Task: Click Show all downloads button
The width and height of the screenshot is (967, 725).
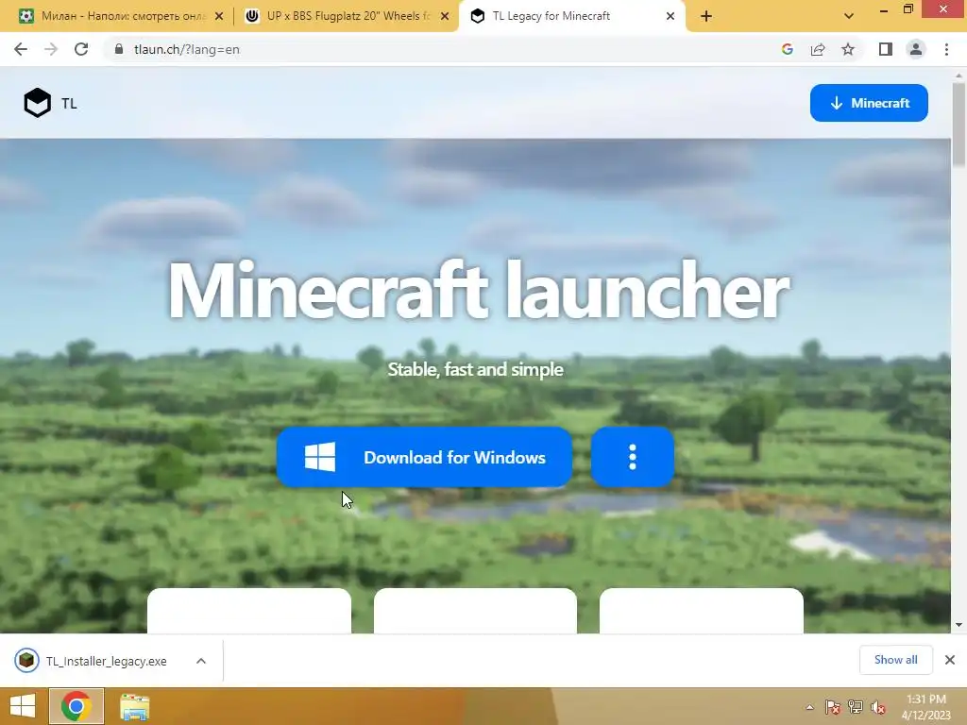Action: click(895, 660)
